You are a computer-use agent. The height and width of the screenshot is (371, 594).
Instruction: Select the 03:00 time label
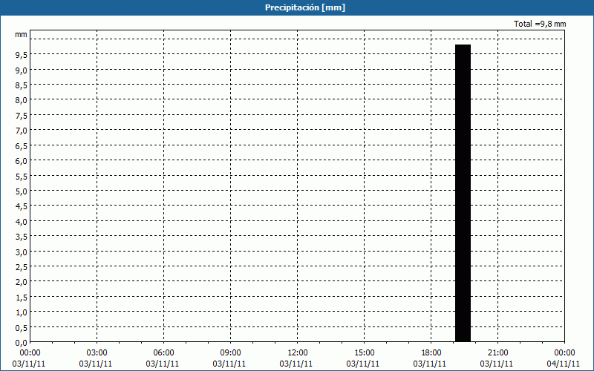pyautogui.click(x=97, y=352)
